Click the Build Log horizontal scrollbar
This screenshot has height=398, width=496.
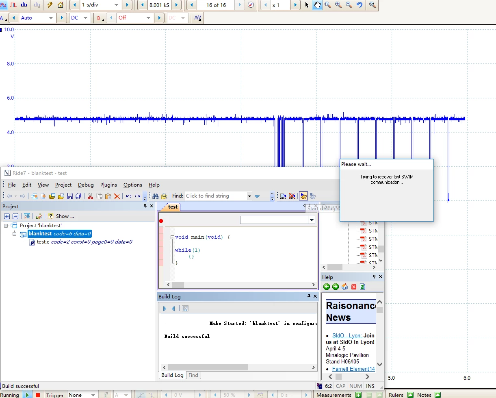238,367
